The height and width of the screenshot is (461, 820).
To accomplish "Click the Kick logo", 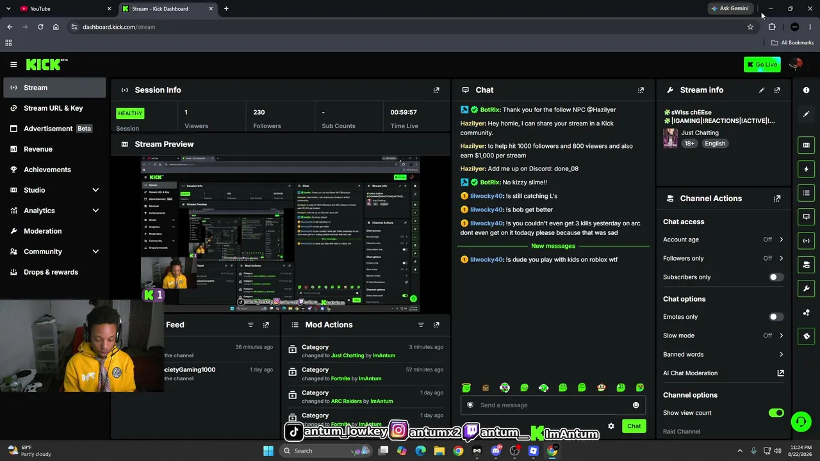I will click(x=46, y=64).
